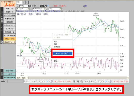This screenshot has width=134, height=96.
Task: Open 設定... from the context menu
Action: [56, 61]
